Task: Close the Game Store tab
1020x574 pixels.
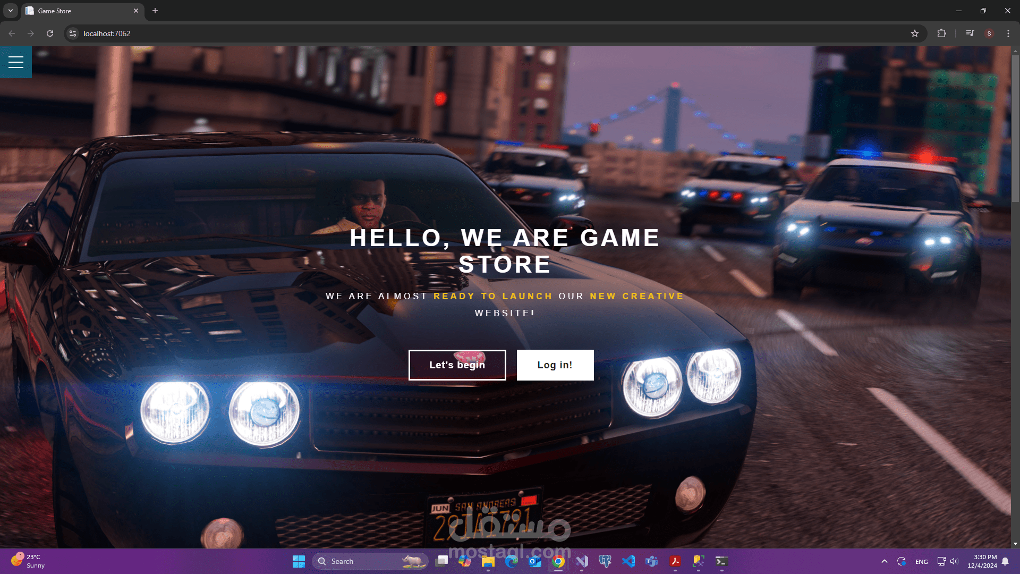Action: coord(136,11)
